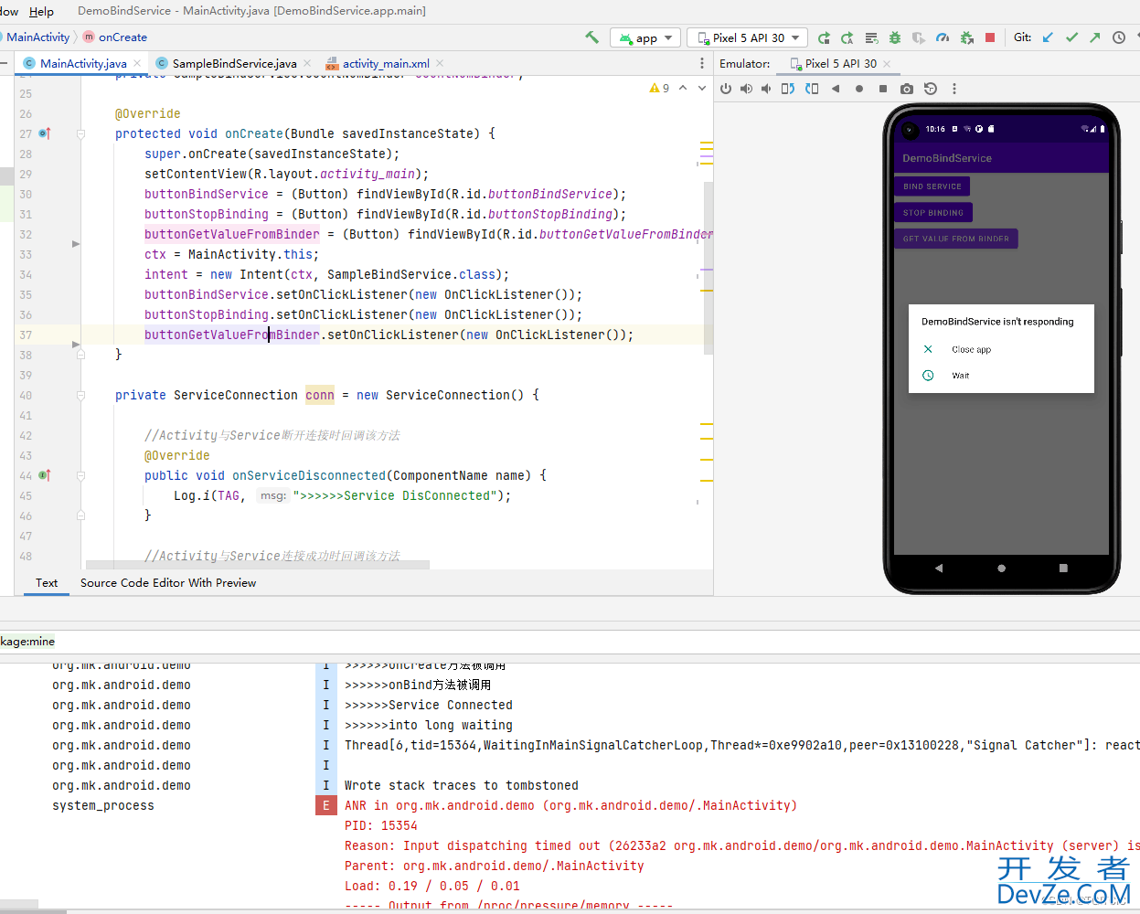
Task: Select Source Code Editor With Preview tab
Action: (x=168, y=582)
